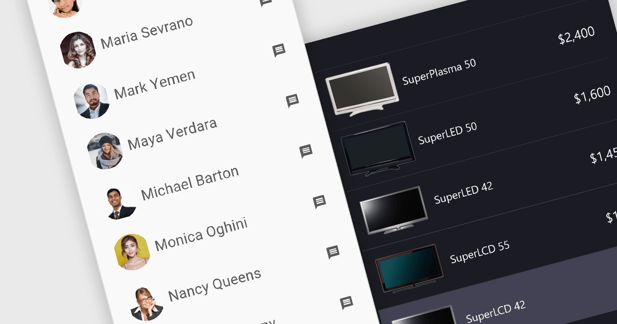Select Maria Sevrano's avatar photo
This screenshot has height=324, width=617.
point(78,50)
